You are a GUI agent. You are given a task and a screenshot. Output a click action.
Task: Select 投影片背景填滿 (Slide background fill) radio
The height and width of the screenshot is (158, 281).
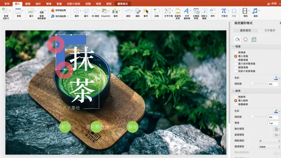pos(236,71)
